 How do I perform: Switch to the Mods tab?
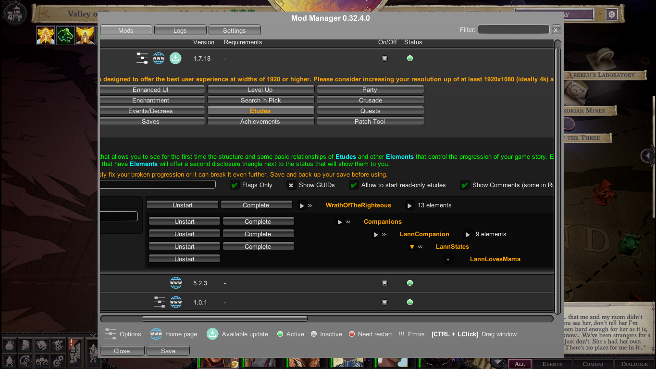point(126,30)
